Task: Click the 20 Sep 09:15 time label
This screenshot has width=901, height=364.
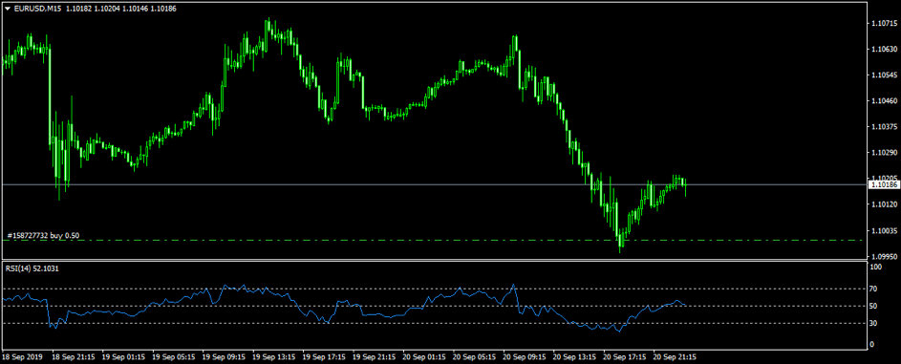Action: tap(525, 356)
